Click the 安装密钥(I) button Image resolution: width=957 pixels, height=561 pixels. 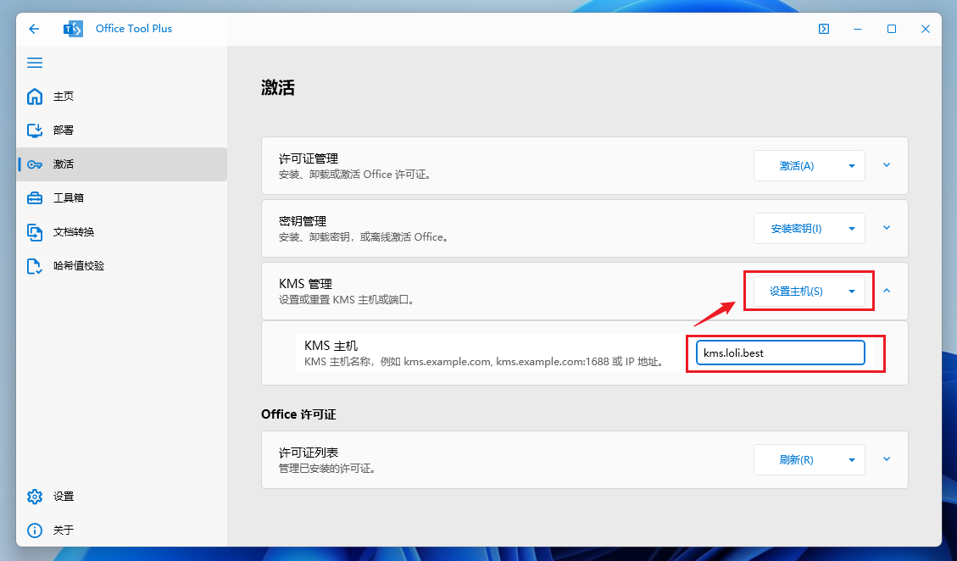coord(797,228)
